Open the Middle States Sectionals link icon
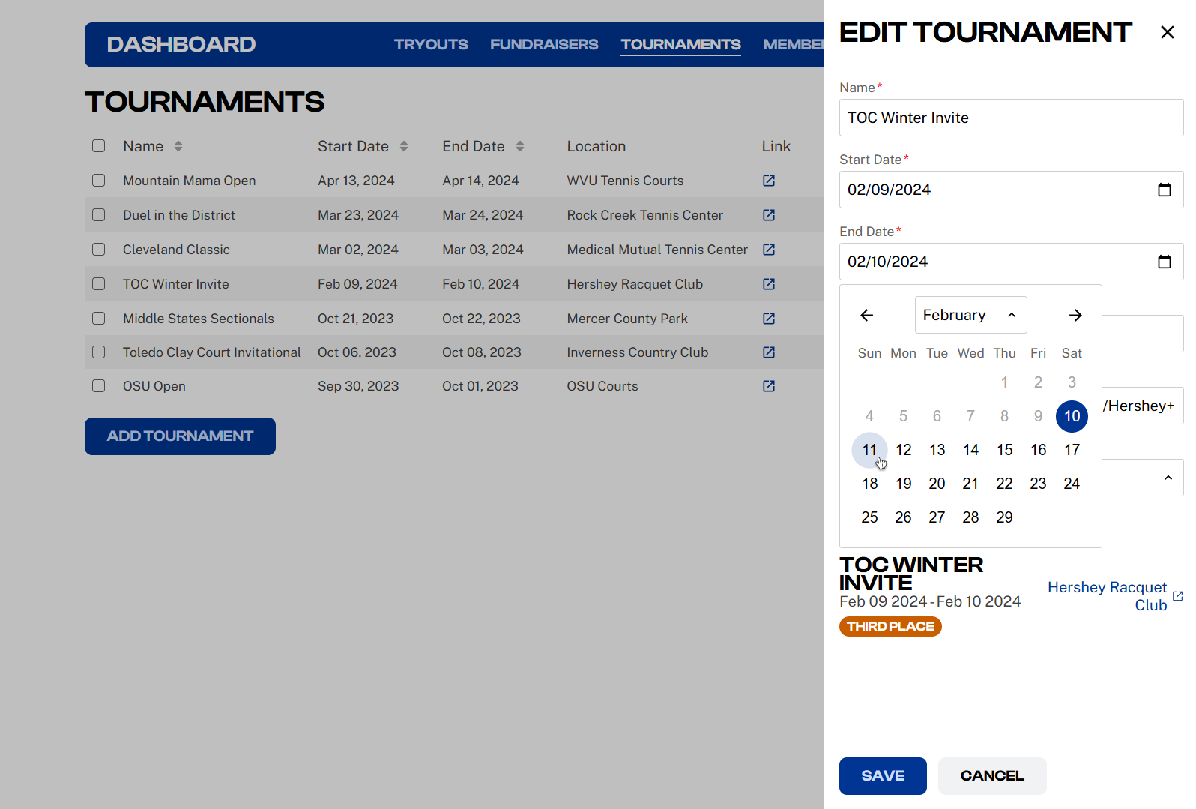 point(769,319)
